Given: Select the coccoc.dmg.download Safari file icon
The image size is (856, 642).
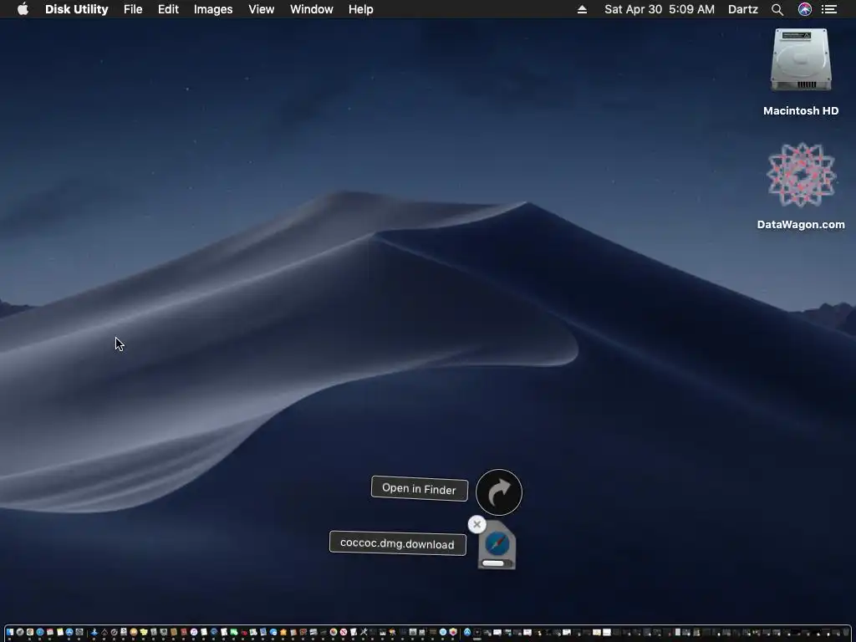Looking at the screenshot, I should (497, 545).
